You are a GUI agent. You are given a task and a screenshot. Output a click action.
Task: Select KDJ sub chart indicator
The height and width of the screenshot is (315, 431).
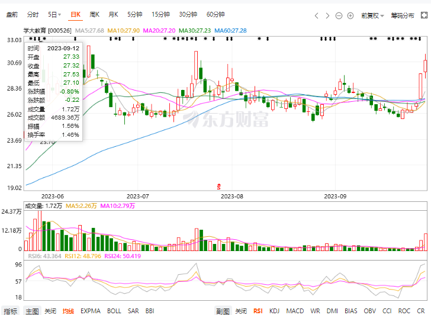click(274, 311)
